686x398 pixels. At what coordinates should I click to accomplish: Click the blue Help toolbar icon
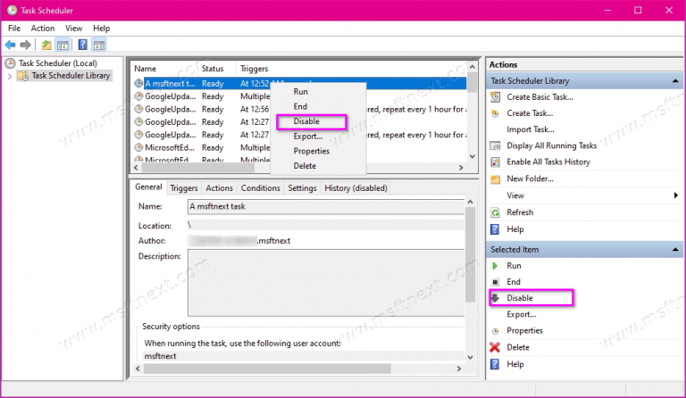82,45
